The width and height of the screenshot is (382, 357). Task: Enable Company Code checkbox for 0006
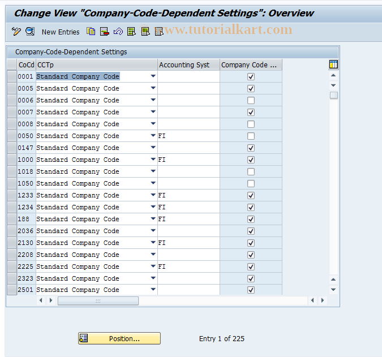[x=251, y=100]
